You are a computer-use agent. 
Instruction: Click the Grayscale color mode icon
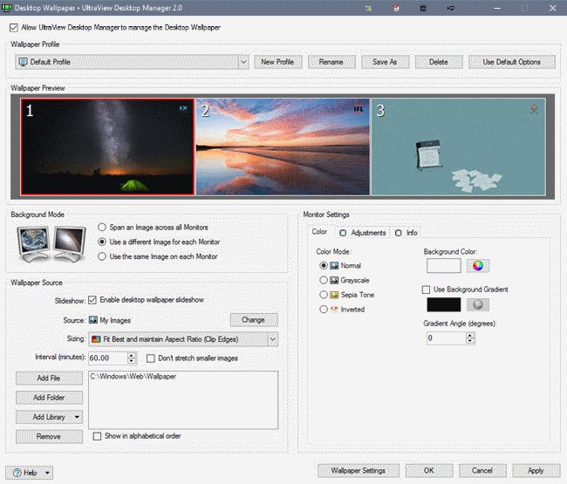click(334, 280)
